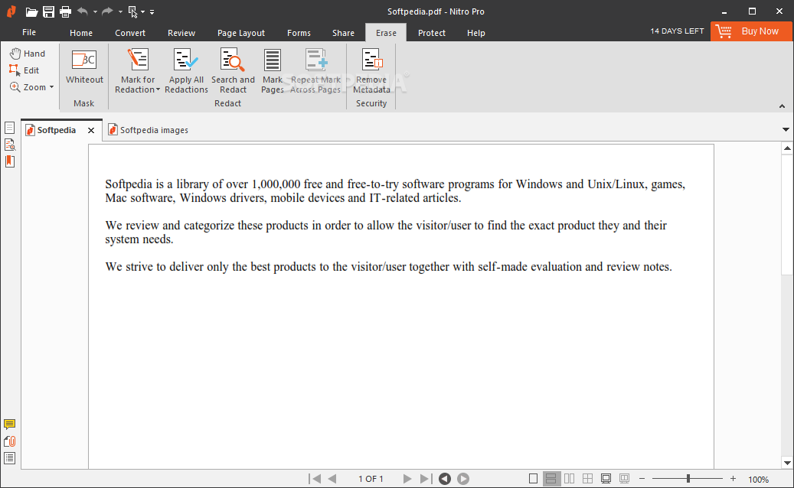Choose Mark for Redaction tool
Image resolution: width=794 pixels, height=488 pixels.
(137, 71)
